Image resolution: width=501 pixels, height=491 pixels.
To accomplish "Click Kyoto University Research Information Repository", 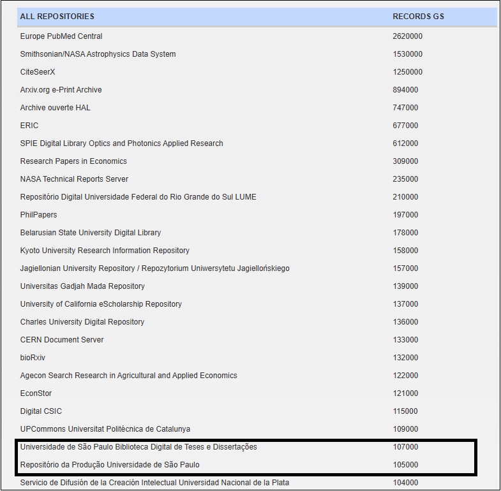I will tap(105, 251).
